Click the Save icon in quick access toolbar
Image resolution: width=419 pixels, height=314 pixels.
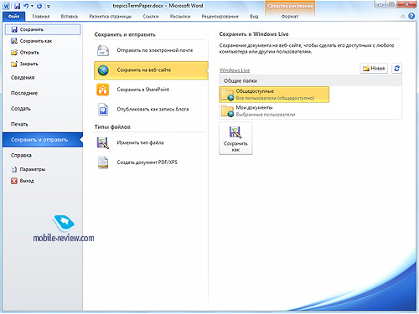coord(18,6)
